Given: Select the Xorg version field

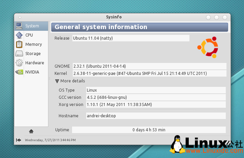Looking at the screenshot, I should [155, 104].
